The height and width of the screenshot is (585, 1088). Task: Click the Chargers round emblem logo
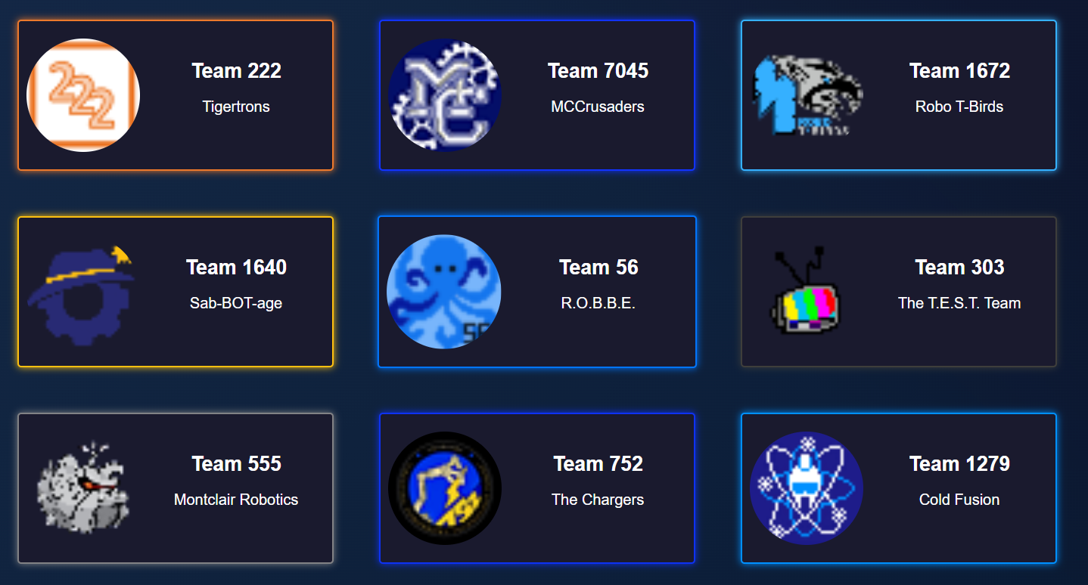[445, 488]
